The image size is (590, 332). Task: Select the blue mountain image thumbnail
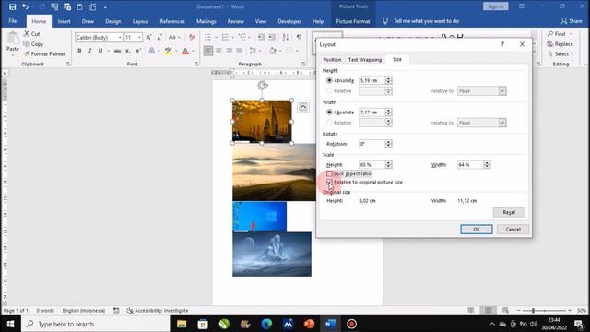(x=272, y=255)
